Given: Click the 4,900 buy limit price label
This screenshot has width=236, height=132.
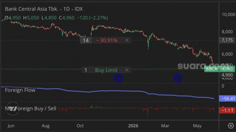Looking at the screenshot, I should click(227, 75).
